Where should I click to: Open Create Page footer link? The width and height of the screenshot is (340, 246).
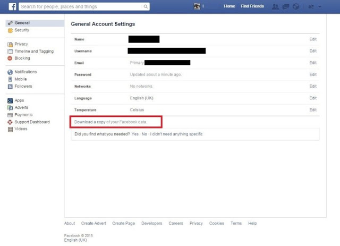123,223
